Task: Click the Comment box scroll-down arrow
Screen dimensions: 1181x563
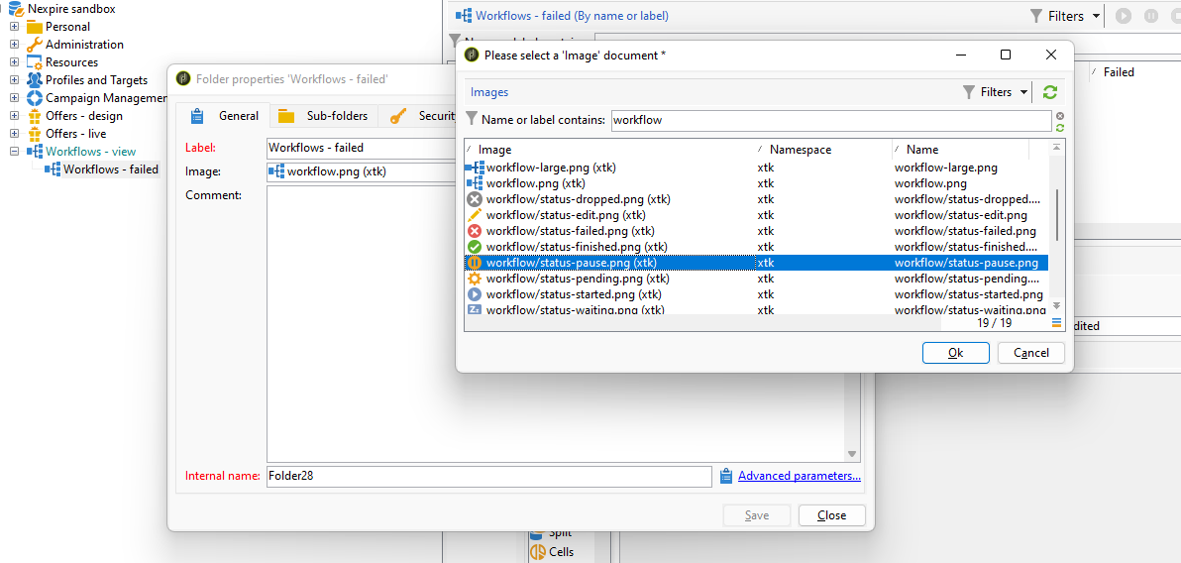Action: [x=852, y=455]
